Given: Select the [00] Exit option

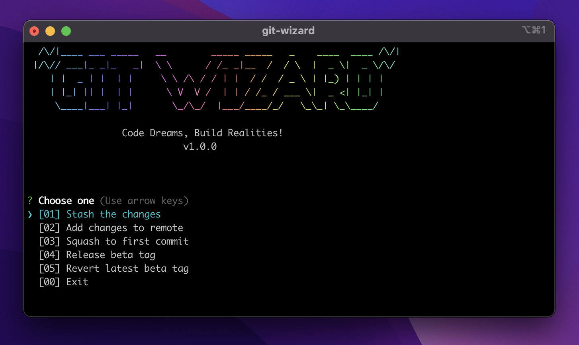Looking at the screenshot, I should (63, 282).
